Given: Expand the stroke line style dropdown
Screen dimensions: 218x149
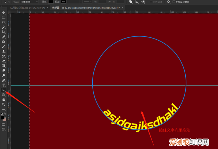Looking at the screenshot, I should (x=88, y=2).
